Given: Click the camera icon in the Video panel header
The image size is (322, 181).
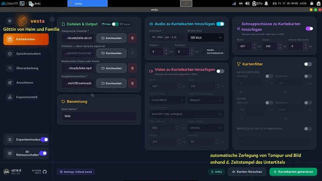Looking at the screenshot, I should point(151,71).
